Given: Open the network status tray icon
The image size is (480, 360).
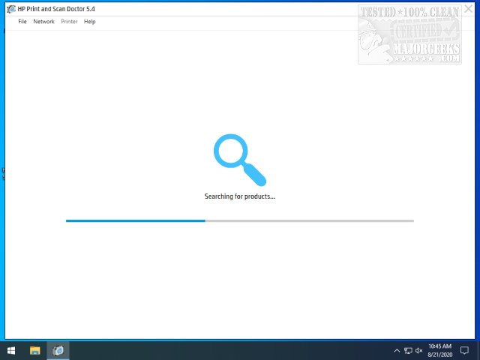Looking at the screenshot, I should (408, 350).
